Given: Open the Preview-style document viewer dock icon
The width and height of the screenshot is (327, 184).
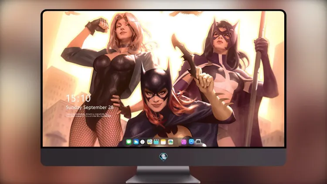Looking at the screenshot, I should (150, 142).
